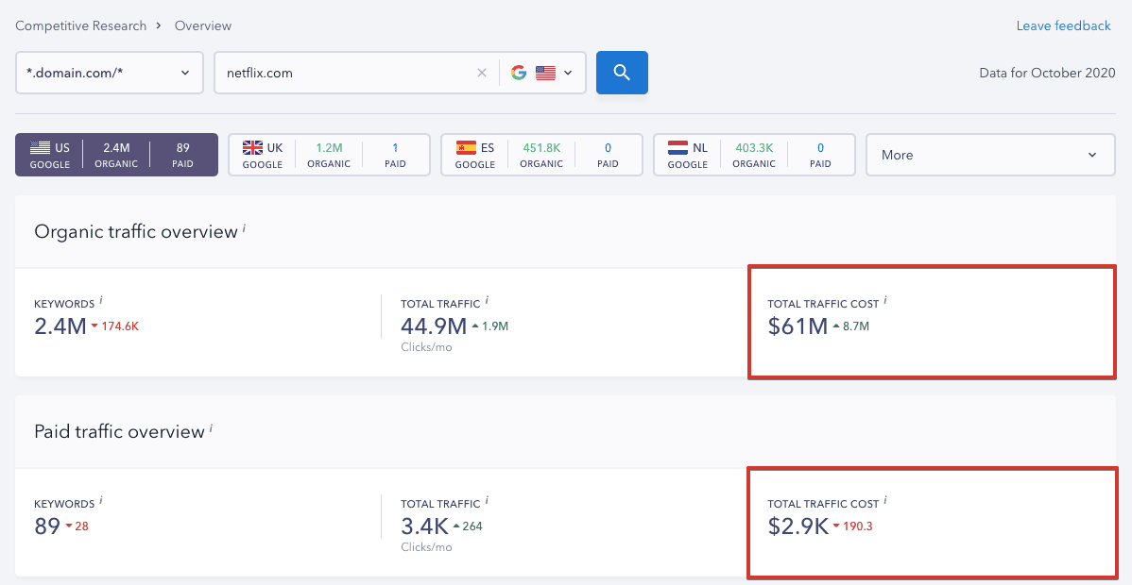The image size is (1132, 585).
Task: Click info icon next to paid Total Traffic Cost
Action: tap(885, 499)
